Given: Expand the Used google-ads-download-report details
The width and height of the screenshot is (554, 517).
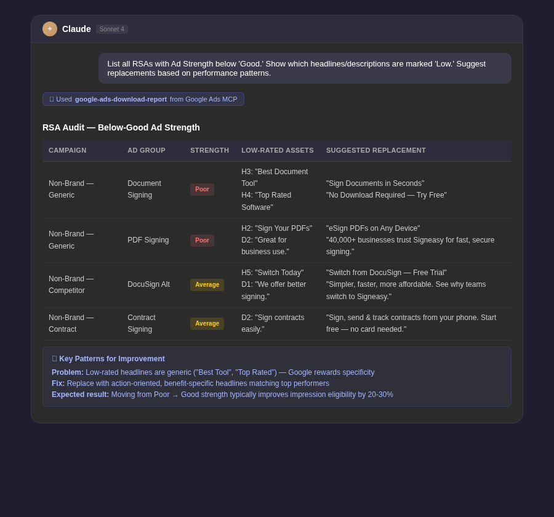Looking at the screenshot, I should 143,99.
